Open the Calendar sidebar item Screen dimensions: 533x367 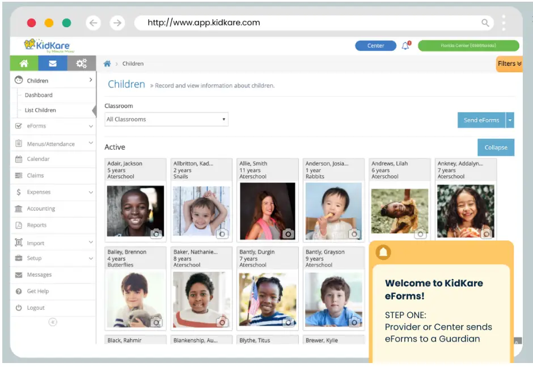pos(38,159)
